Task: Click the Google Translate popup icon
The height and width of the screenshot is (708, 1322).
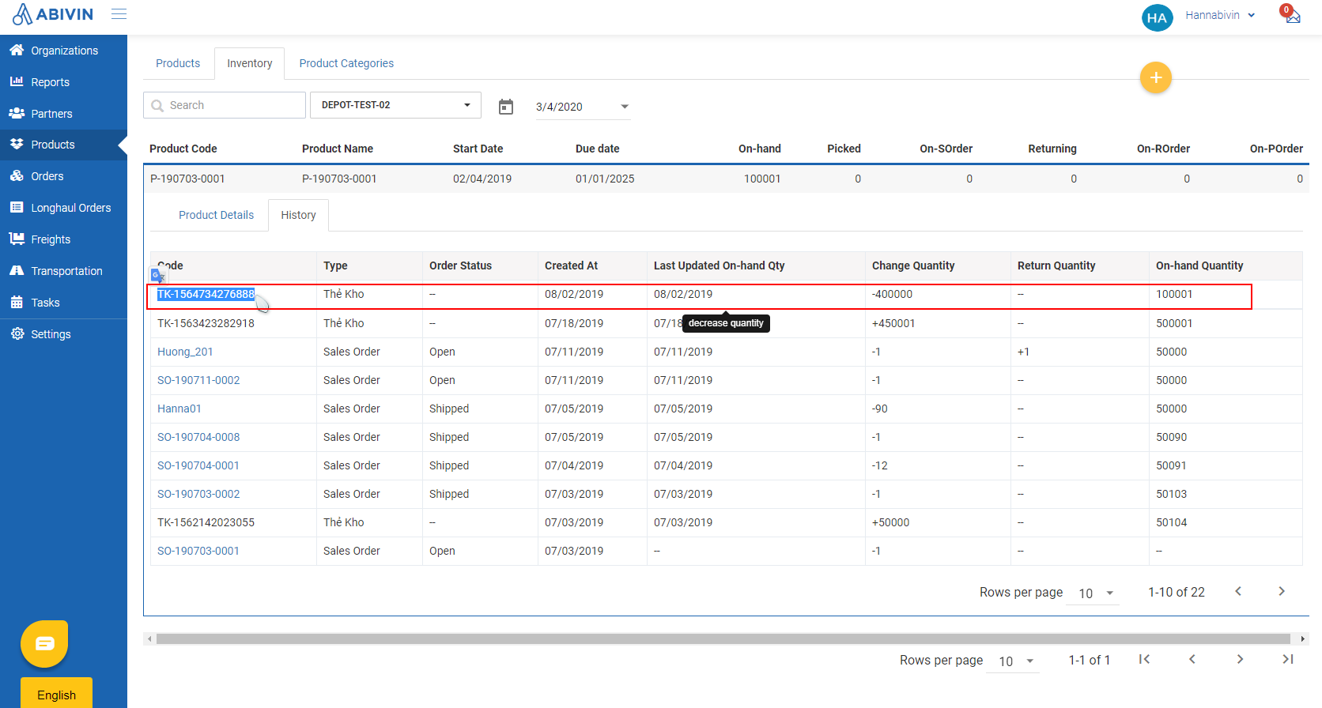Action: [x=158, y=276]
